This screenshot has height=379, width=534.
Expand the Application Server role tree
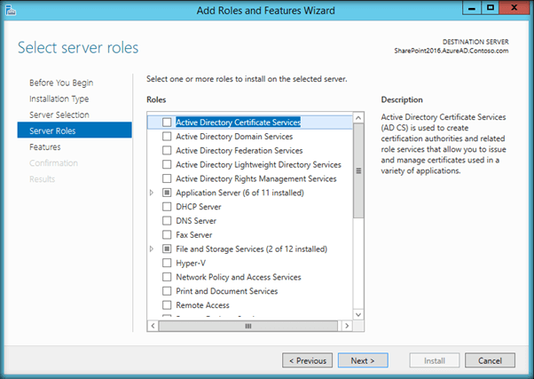tap(152, 193)
